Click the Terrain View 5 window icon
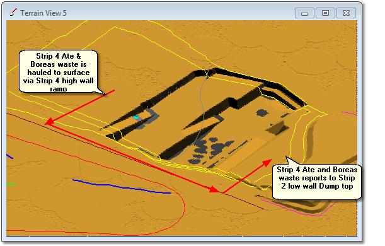This screenshot has width=385, height=246. click(13, 12)
